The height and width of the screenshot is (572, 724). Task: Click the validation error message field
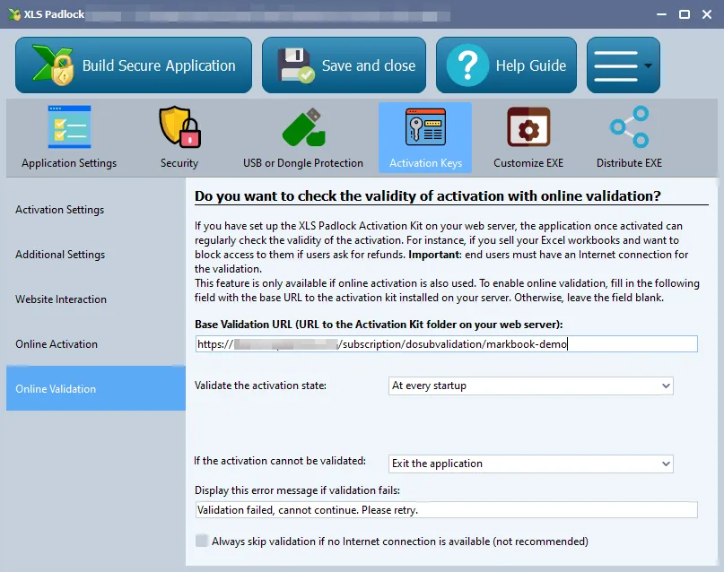pos(446,510)
